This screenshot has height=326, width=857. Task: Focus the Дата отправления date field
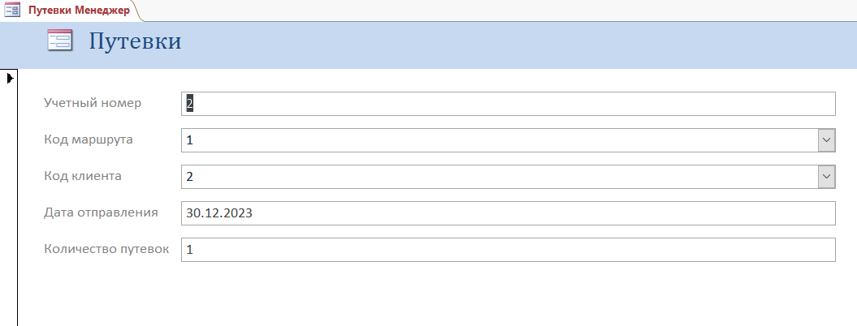(509, 213)
